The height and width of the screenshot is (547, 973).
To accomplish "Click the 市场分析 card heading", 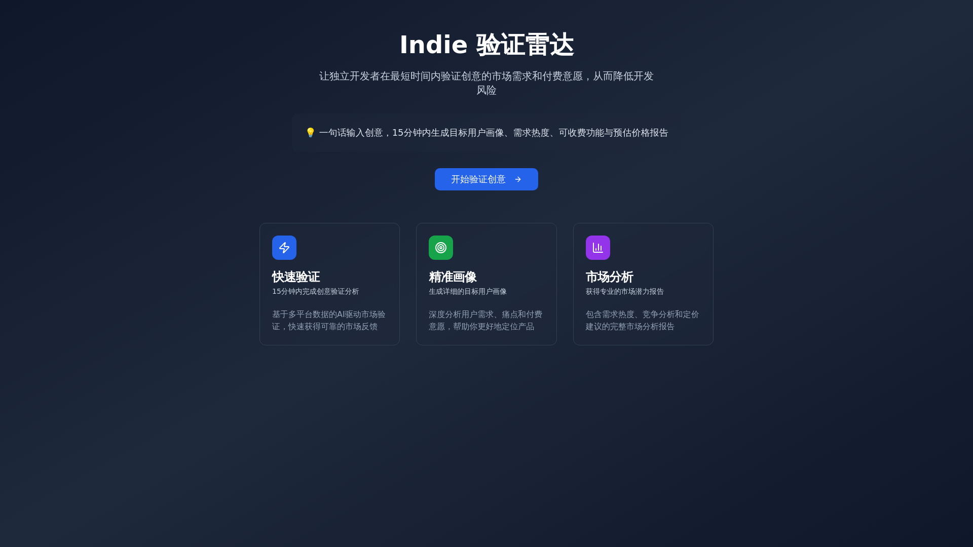I will [x=610, y=277].
